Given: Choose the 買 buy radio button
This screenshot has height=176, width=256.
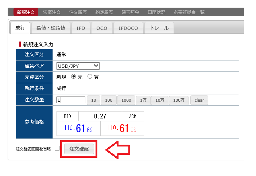Looking at the screenshot, I should coord(90,76).
